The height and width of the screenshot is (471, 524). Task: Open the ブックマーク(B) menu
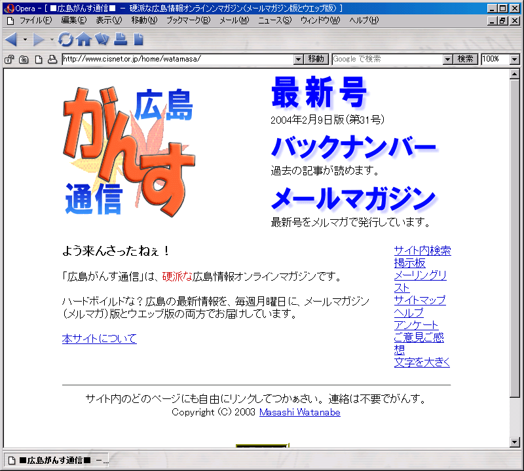[x=189, y=20]
